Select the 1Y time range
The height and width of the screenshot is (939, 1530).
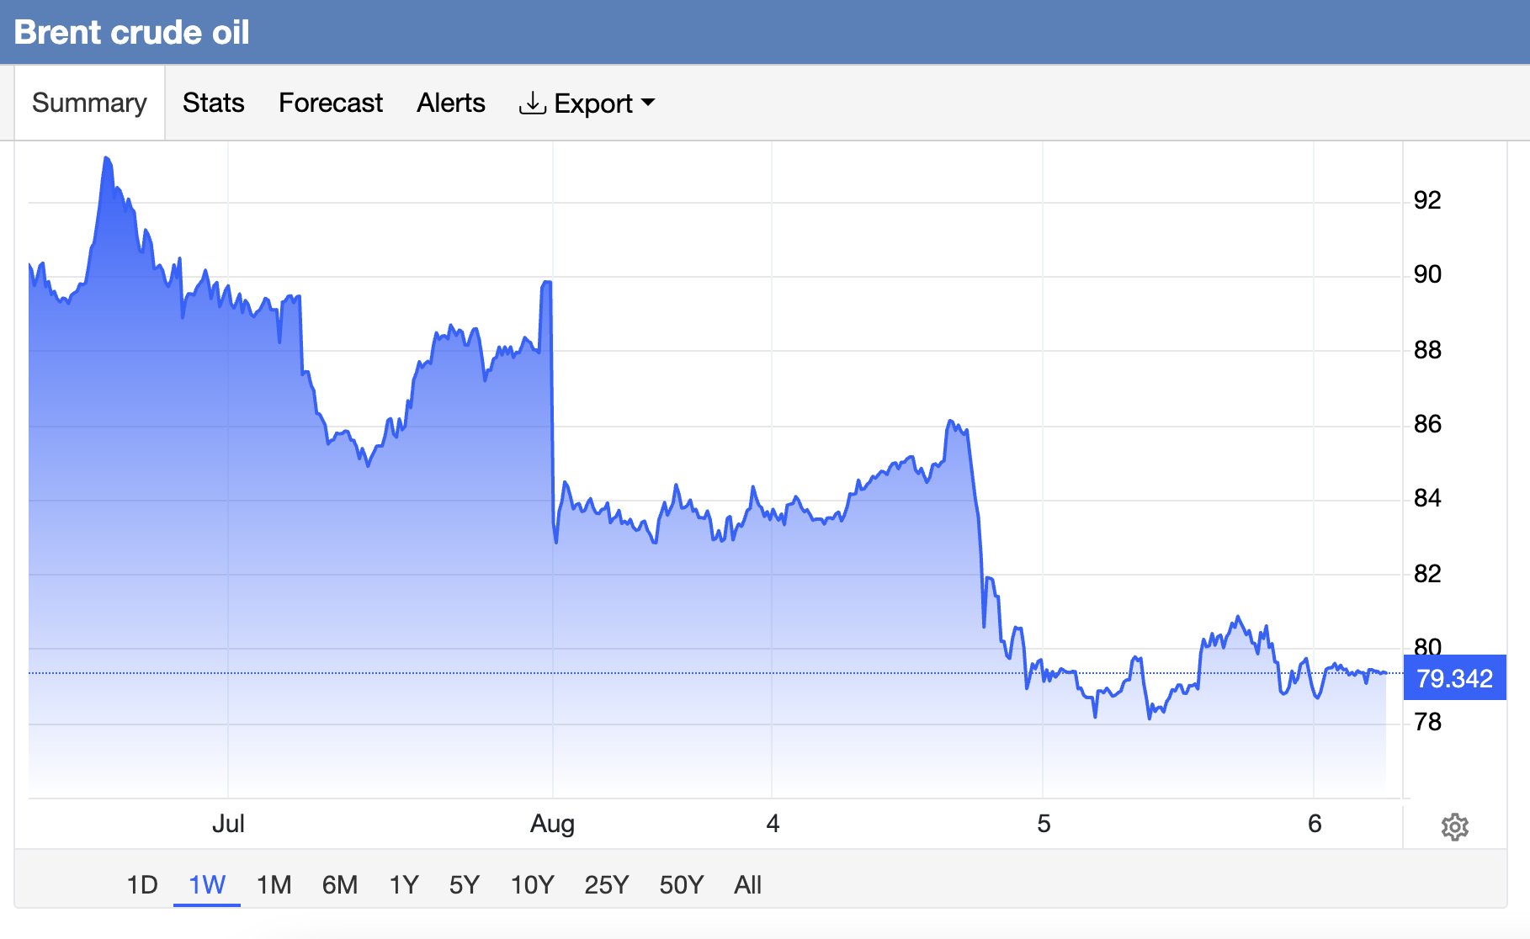click(404, 884)
